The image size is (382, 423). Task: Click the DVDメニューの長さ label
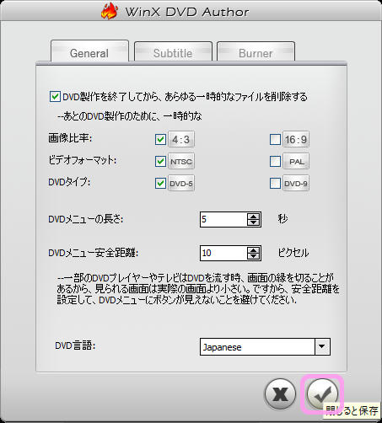pyautogui.click(x=86, y=219)
